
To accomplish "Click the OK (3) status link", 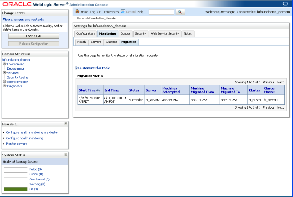I will [33, 189].
